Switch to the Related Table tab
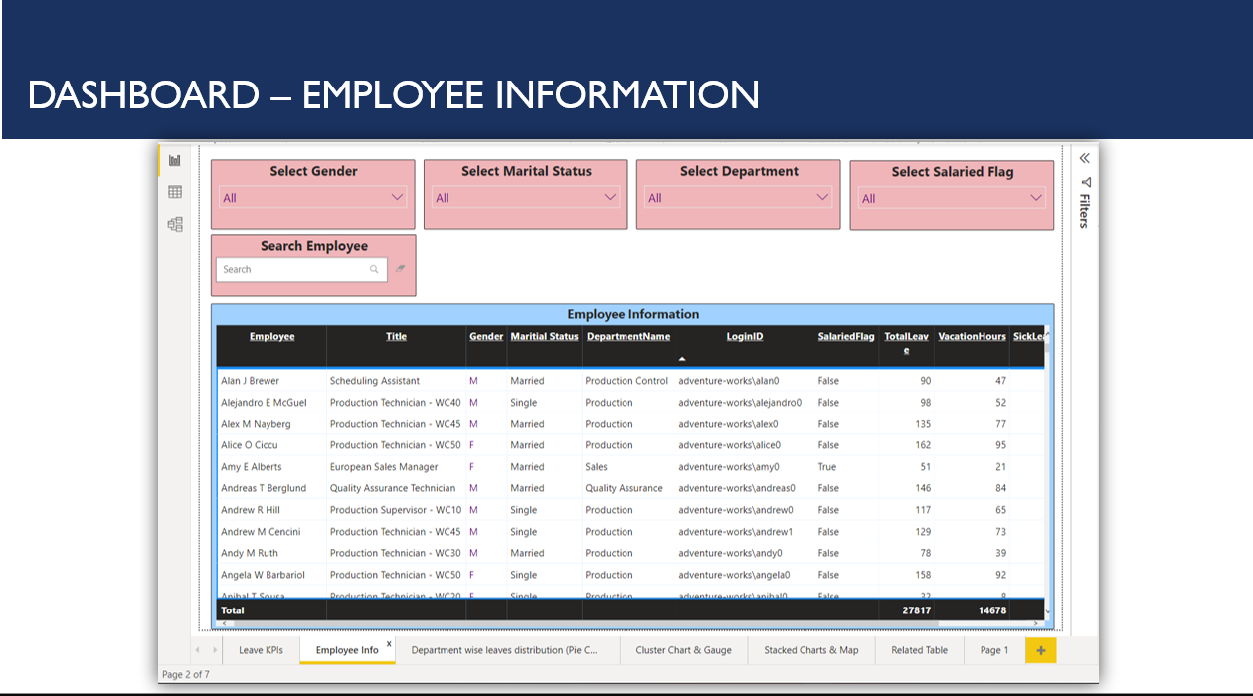The height and width of the screenshot is (696, 1253). tap(919, 650)
